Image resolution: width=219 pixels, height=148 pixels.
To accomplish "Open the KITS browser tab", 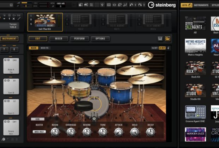I will tap(187, 5).
